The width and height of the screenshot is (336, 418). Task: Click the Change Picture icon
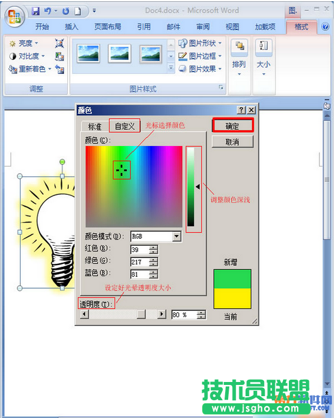tap(60, 56)
